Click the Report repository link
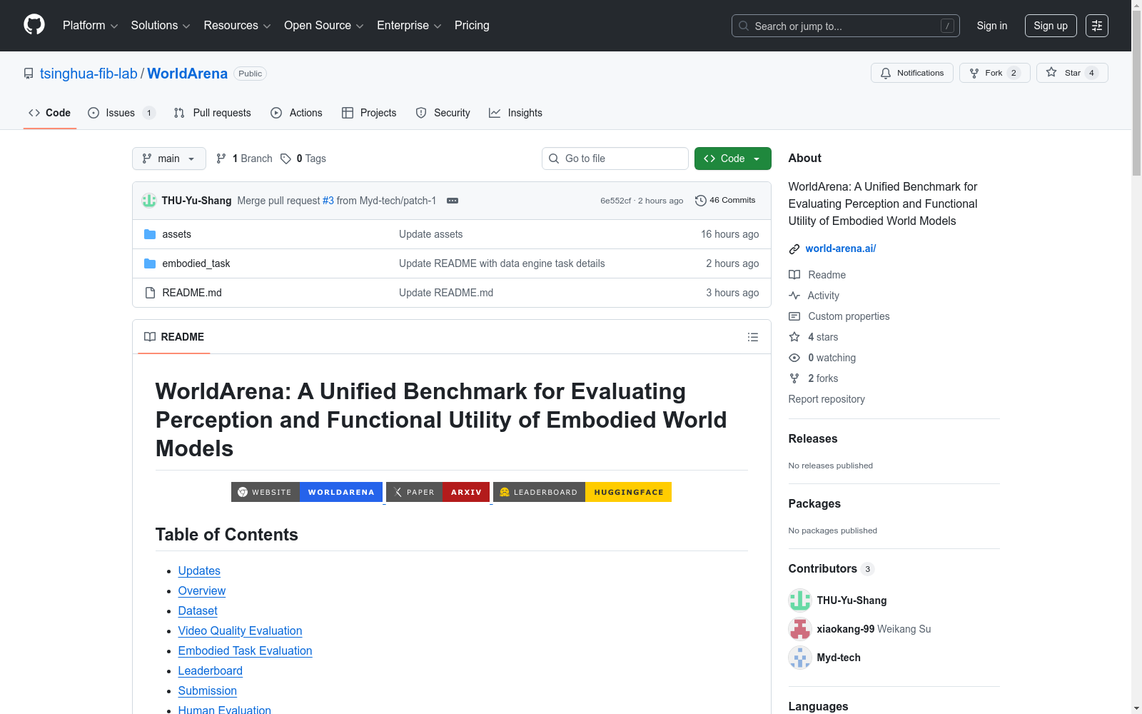The image size is (1142, 714). pos(827,399)
